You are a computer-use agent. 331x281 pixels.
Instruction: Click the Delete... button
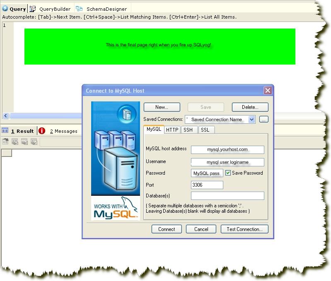[250, 107]
